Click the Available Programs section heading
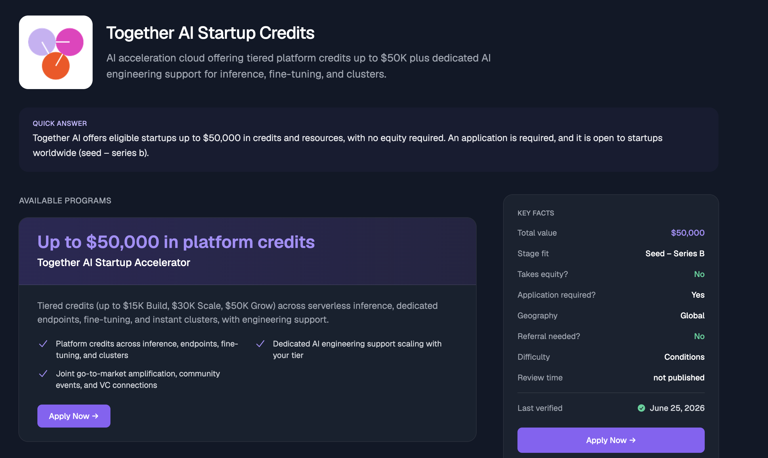Viewport: 768px width, 458px height. (x=65, y=201)
